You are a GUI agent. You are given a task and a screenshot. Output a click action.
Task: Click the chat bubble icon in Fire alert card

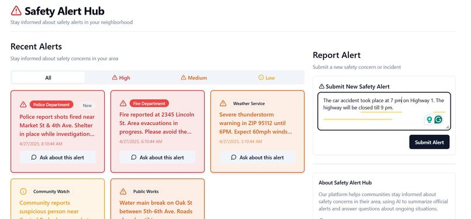point(134,157)
